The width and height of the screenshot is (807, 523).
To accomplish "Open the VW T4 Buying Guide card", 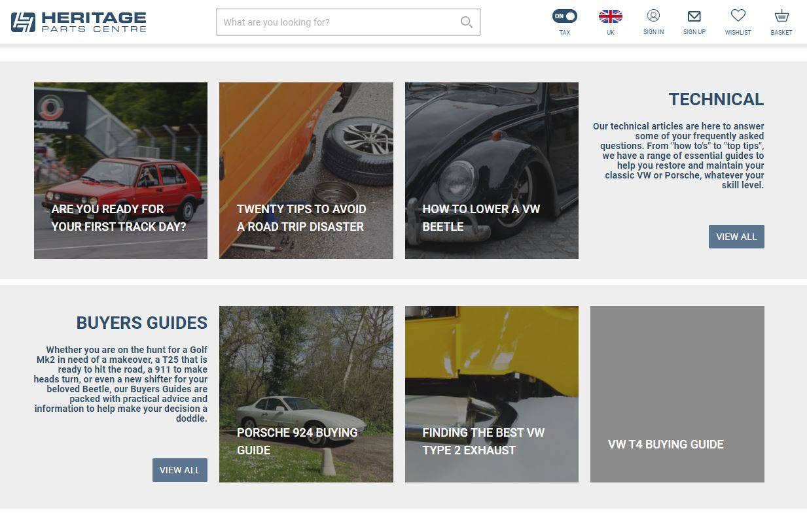I will pos(677,394).
